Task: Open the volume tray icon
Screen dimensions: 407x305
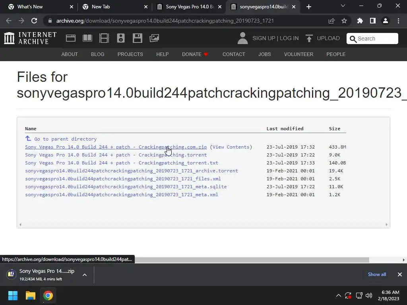Action: coord(368,295)
